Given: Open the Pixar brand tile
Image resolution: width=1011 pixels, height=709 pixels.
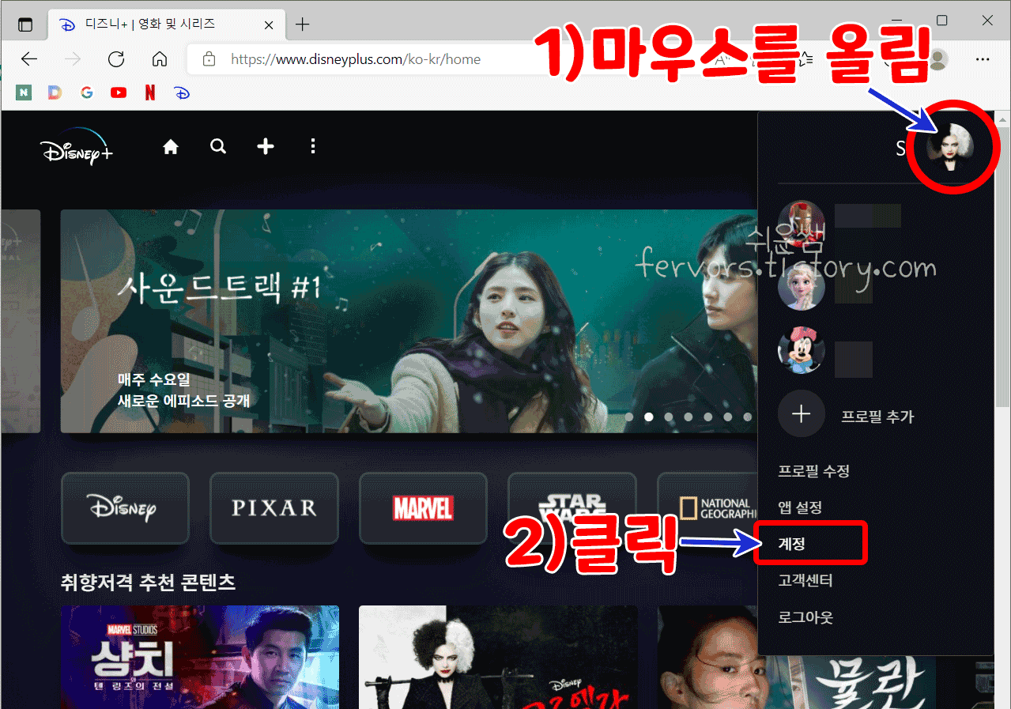Looking at the screenshot, I should [x=273, y=507].
